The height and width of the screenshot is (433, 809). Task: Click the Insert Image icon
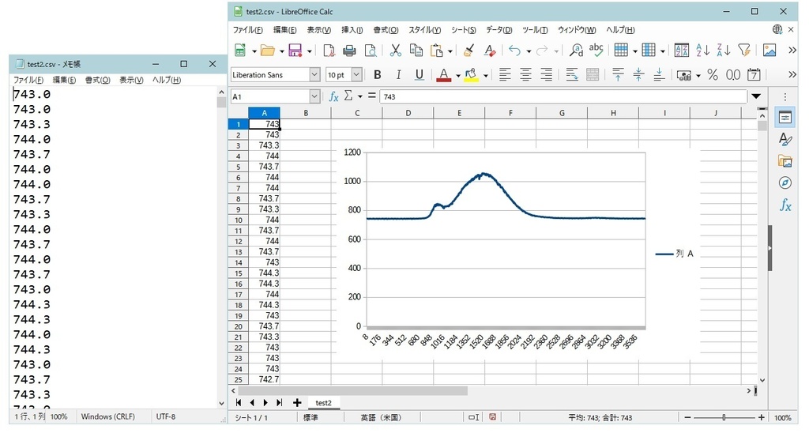click(769, 50)
